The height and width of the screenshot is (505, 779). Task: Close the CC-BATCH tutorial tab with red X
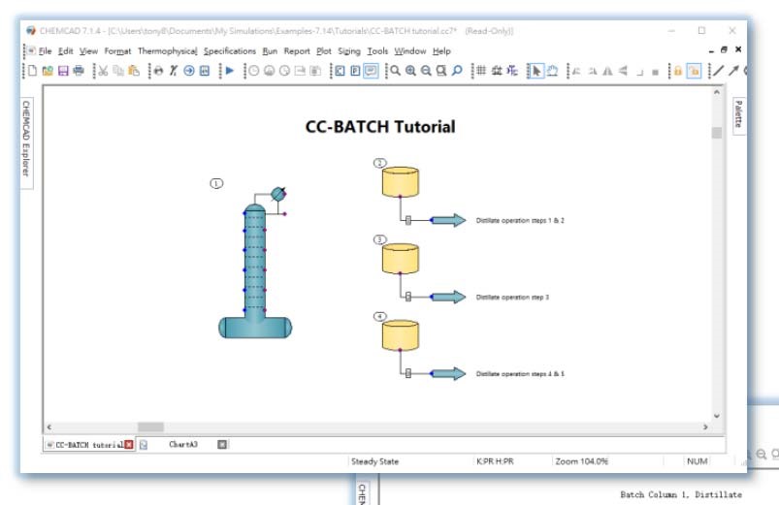[x=129, y=445]
